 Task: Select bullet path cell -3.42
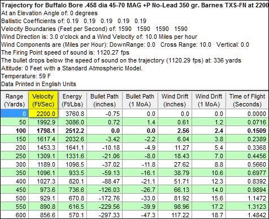(105, 139)
